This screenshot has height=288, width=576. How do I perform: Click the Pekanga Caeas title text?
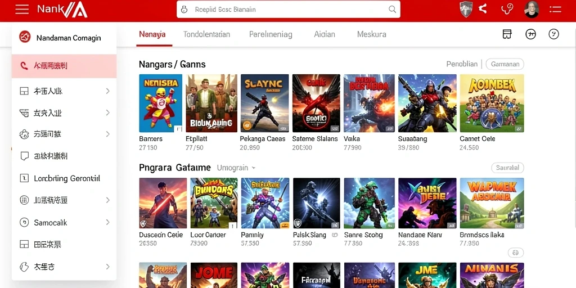tap(263, 139)
